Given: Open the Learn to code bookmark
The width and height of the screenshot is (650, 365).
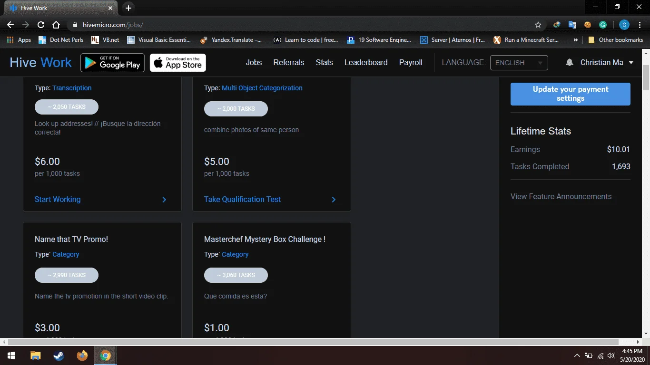Looking at the screenshot, I should click(306, 40).
